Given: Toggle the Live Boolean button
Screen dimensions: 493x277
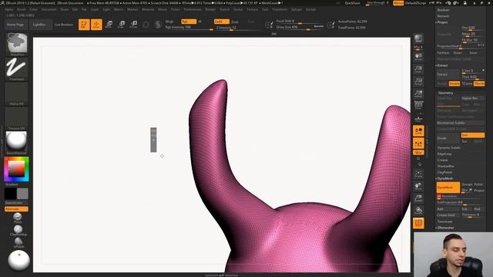Looking at the screenshot, I should [64, 25].
